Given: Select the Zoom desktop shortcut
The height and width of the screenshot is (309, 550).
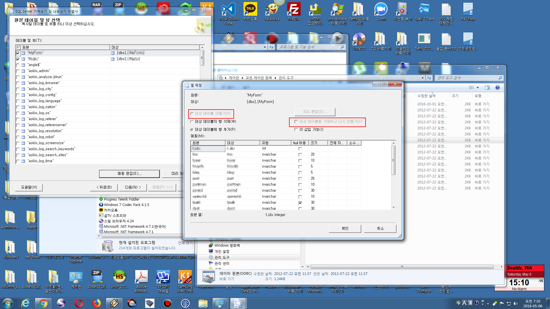Looking at the screenshot, I should [x=381, y=12].
